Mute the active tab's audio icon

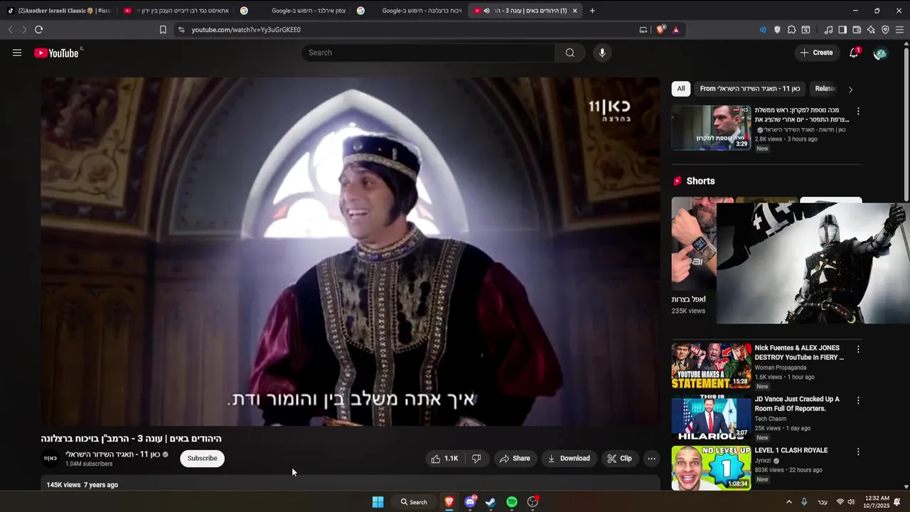[x=486, y=11]
